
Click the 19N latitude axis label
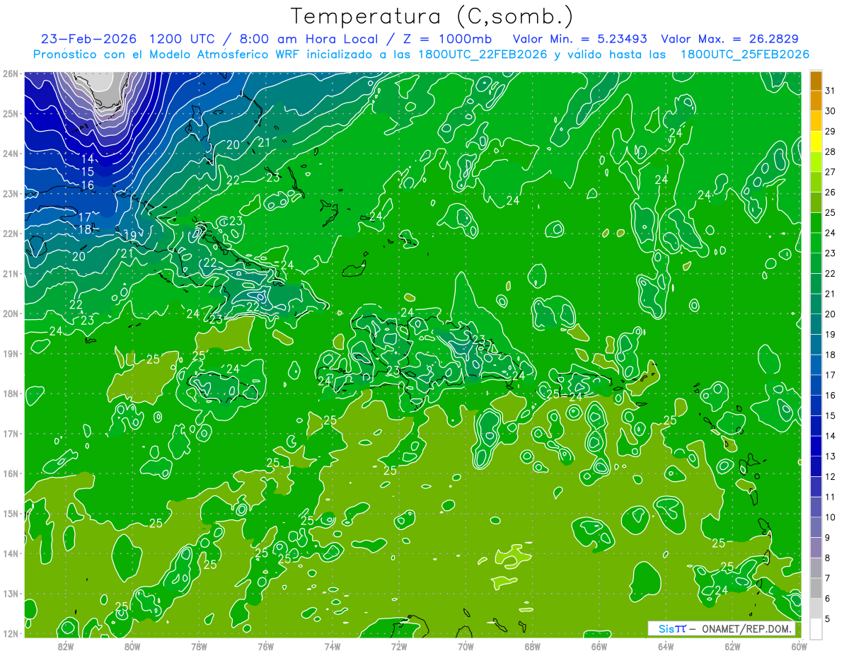pyautogui.click(x=10, y=353)
